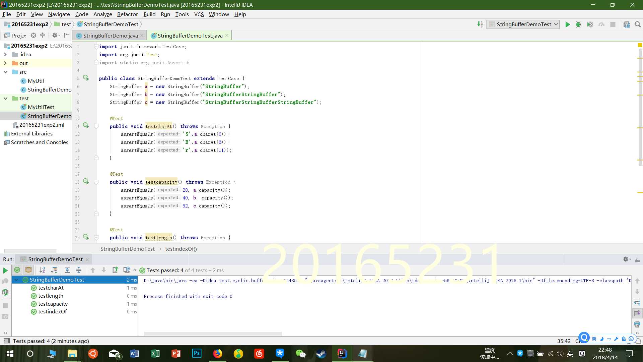Screen dimensions: 643x362
Task: Rerun tests in the Run panel
Action: [5, 270]
